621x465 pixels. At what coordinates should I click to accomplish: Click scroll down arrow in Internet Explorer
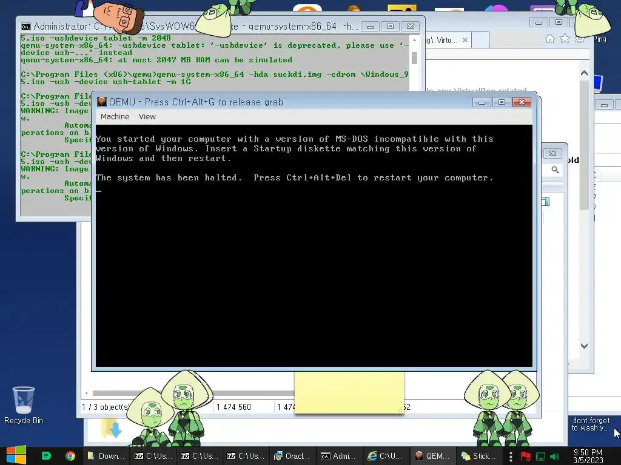(584, 346)
